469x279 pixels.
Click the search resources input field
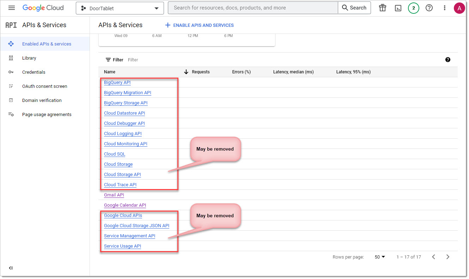point(252,8)
